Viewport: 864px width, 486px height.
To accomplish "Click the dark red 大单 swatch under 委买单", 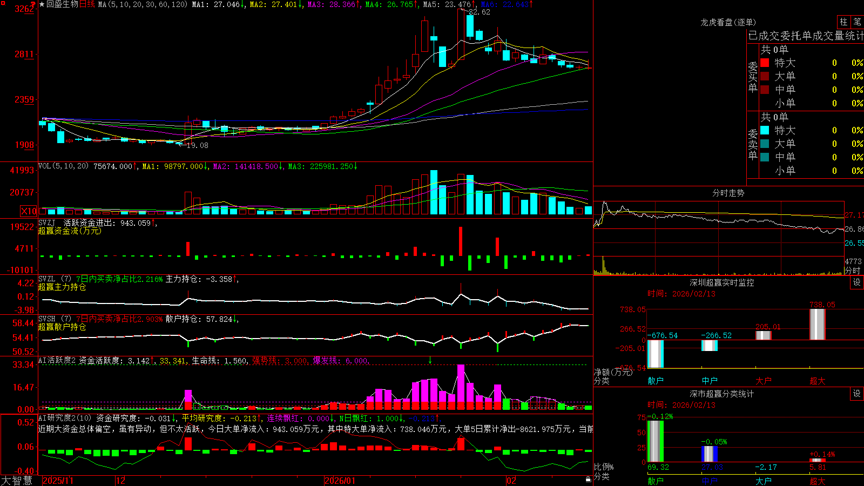I will pos(765,76).
